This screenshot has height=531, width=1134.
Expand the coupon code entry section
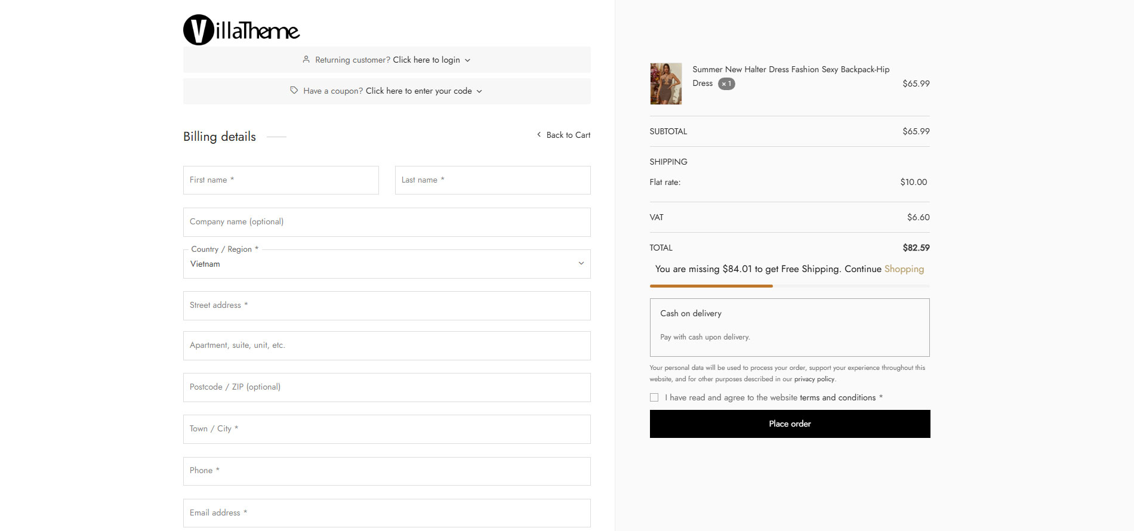pyautogui.click(x=418, y=91)
